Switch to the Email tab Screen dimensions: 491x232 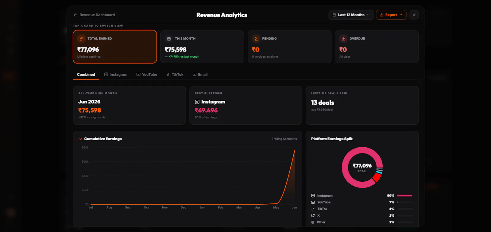[x=200, y=75]
